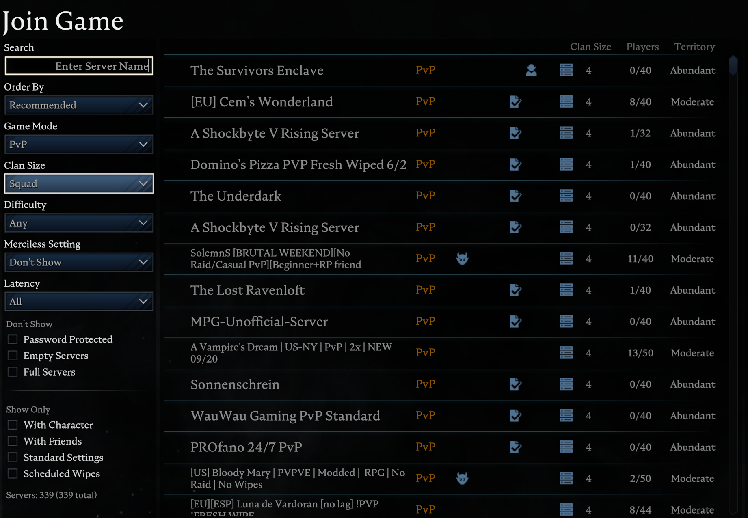Select the WauWau Gaming PvP Standard server
Viewport: 748px width, 518px height.
pyautogui.click(x=285, y=416)
